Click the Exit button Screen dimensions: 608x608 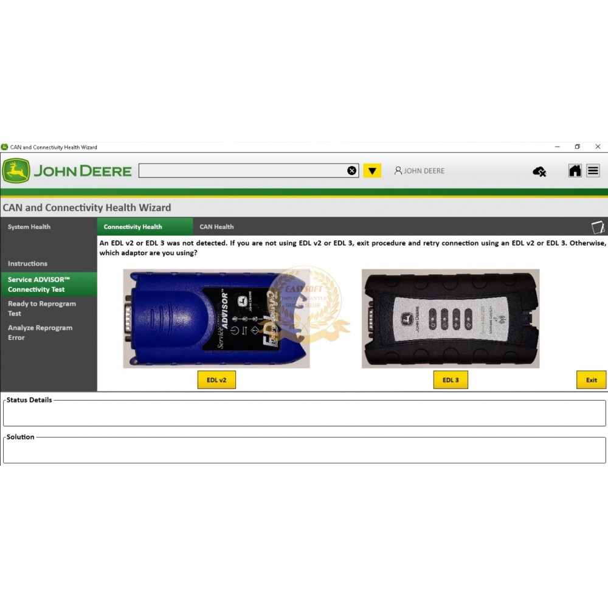(592, 380)
